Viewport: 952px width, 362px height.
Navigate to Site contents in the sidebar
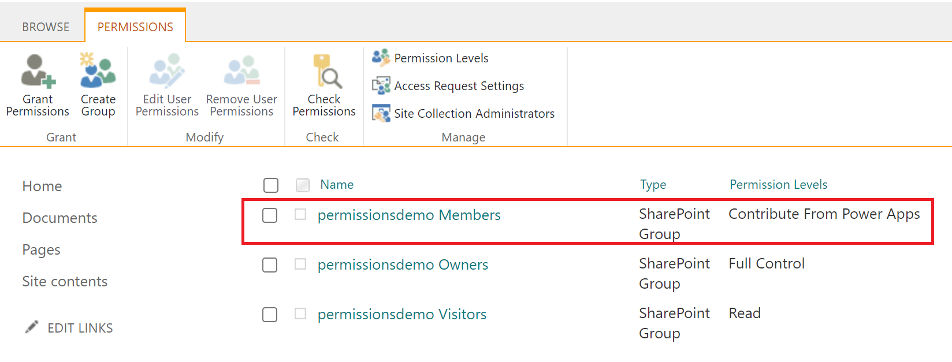point(65,282)
